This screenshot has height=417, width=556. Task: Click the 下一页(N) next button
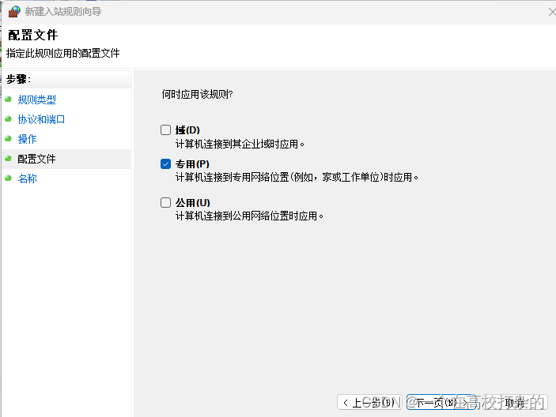point(441,402)
